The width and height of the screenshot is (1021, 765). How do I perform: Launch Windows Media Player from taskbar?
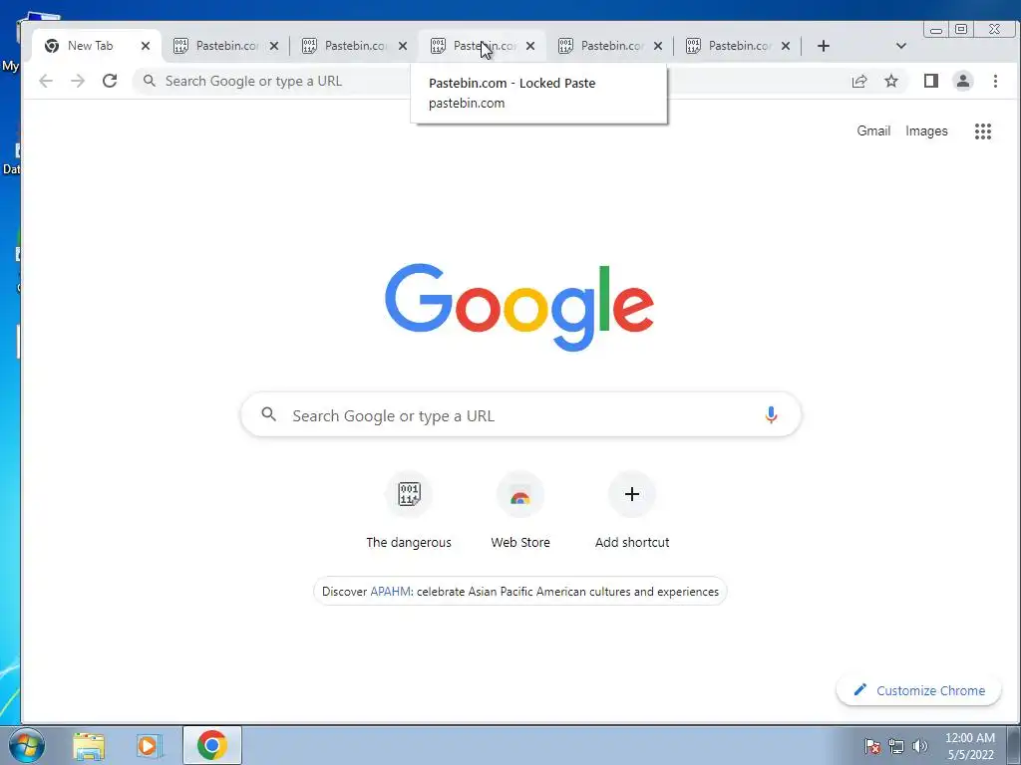pos(150,745)
